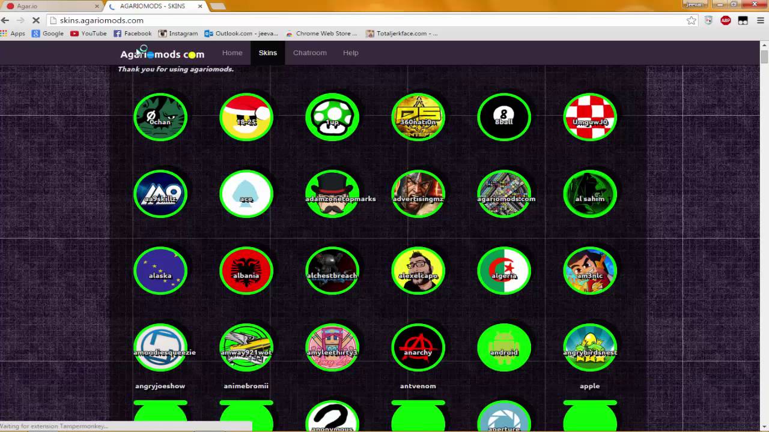Open the Chrome Web Store bookmark
769x432 pixels.
(x=322, y=34)
